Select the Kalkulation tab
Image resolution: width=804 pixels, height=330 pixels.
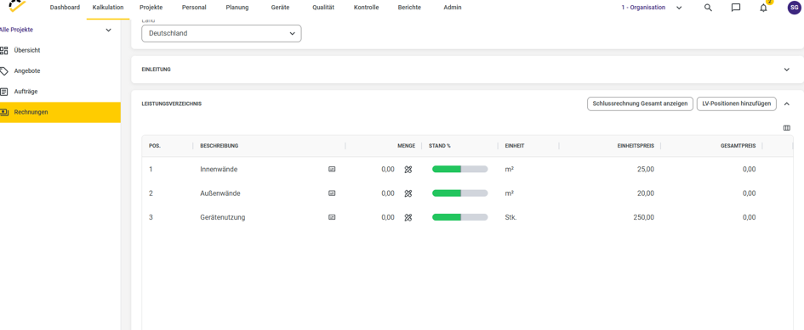108,8
